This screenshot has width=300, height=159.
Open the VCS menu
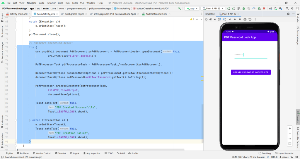tap(82, 3)
